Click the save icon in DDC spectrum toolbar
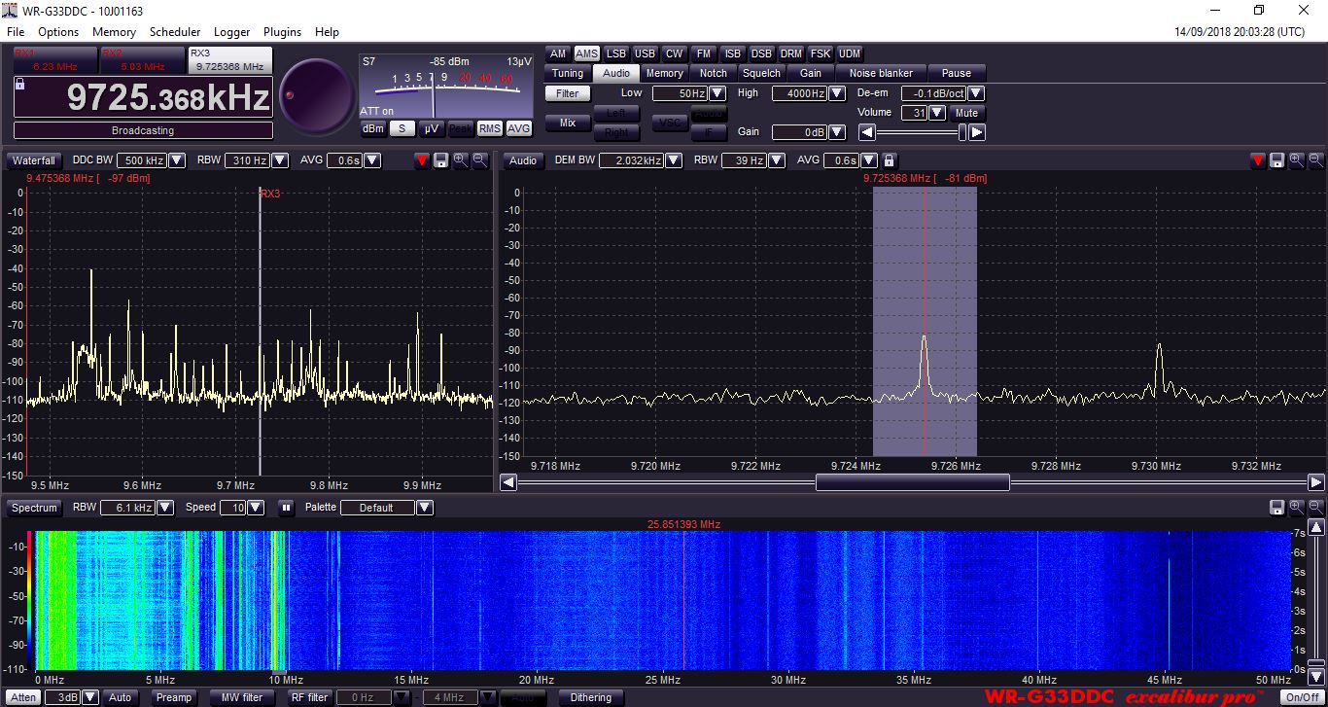 click(440, 160)
